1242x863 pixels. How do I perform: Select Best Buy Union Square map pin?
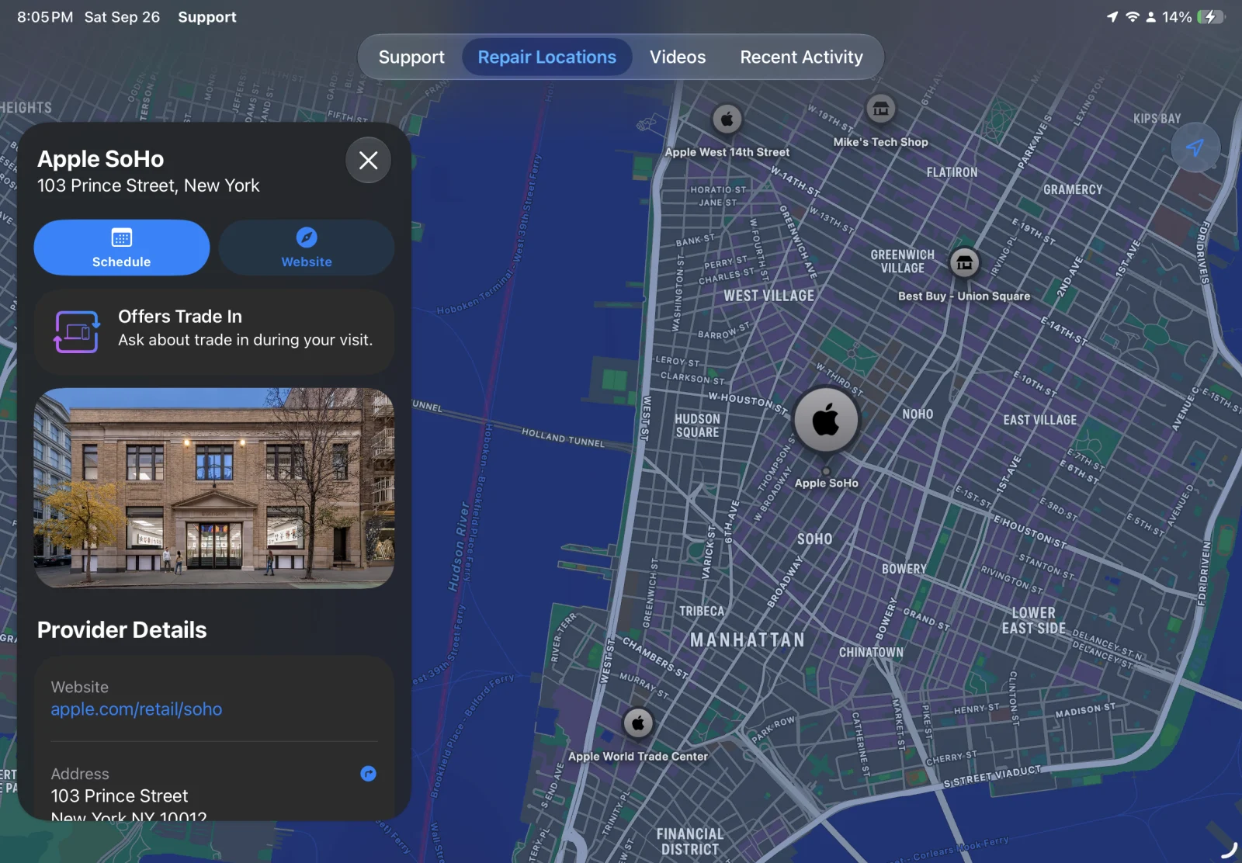[x=964, y=263]
